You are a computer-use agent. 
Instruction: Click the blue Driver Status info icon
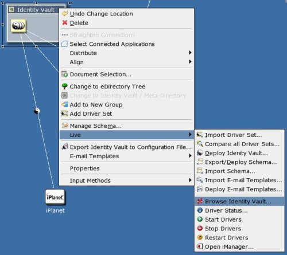tap(200, 210)
